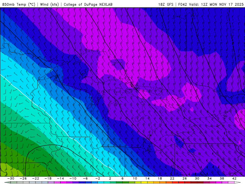Select the positive 26 legend value
The image size is (245, 184).
(x=185, y=178)
